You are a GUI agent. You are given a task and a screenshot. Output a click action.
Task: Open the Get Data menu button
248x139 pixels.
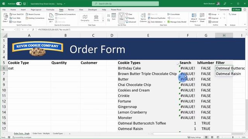pos(5,18)
